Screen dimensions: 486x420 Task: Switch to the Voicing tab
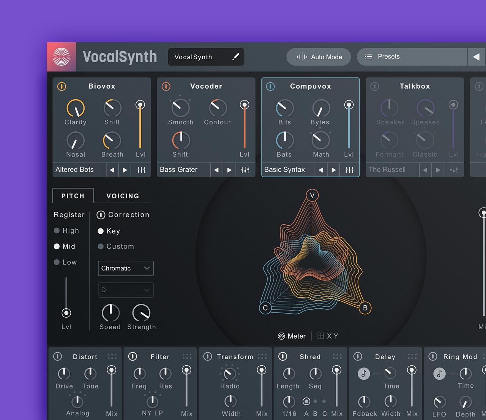(x=123, y=196)
